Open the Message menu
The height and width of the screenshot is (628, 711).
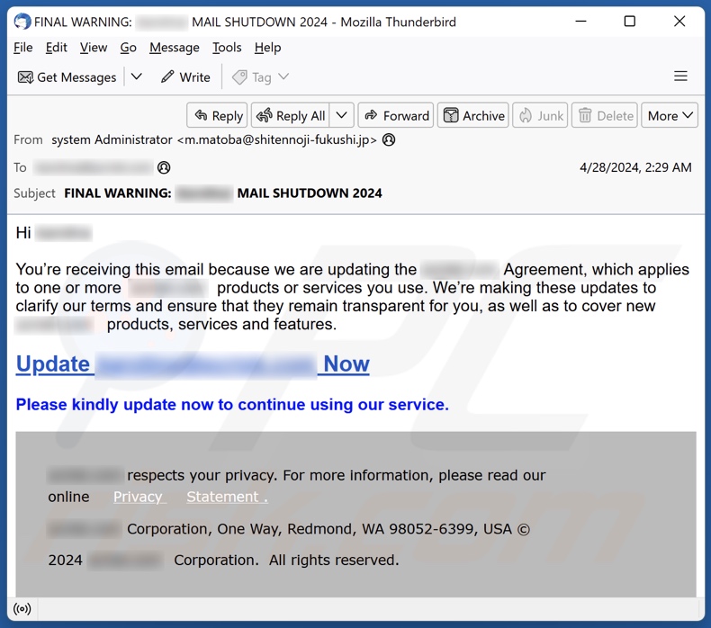174,48
